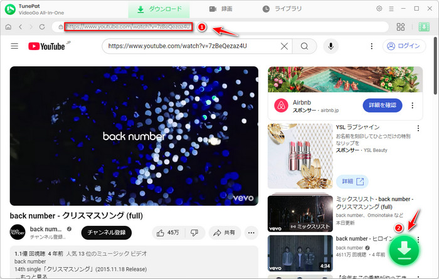Open TunePat settings gear
The width and height of the screenshot is (439, 279).
tap(379, 9)
